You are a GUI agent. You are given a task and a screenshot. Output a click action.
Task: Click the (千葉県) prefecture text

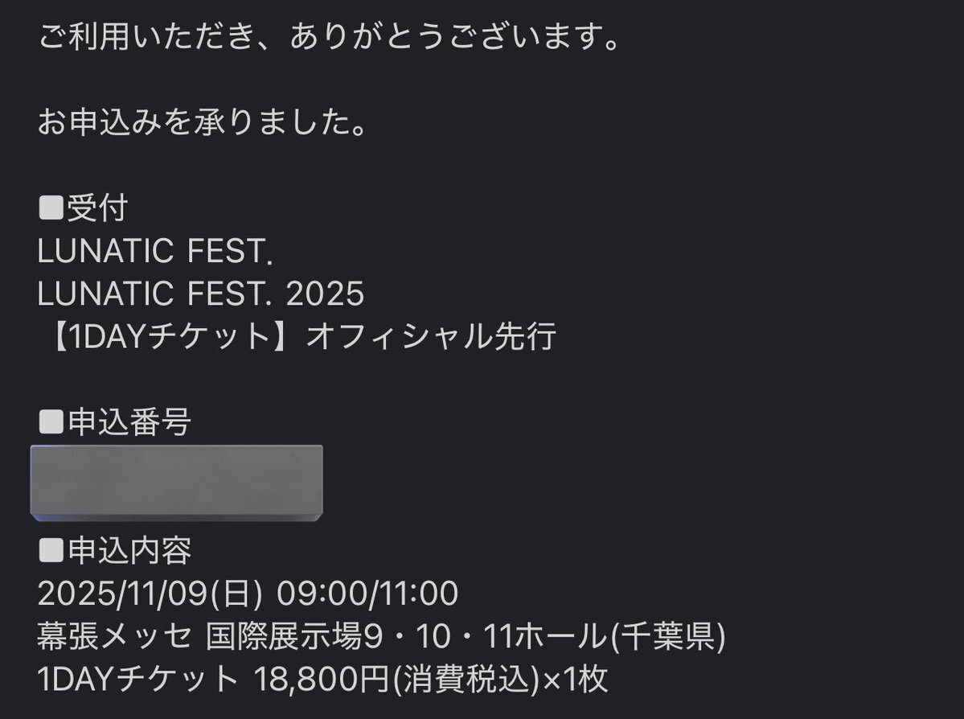point(667,636)
